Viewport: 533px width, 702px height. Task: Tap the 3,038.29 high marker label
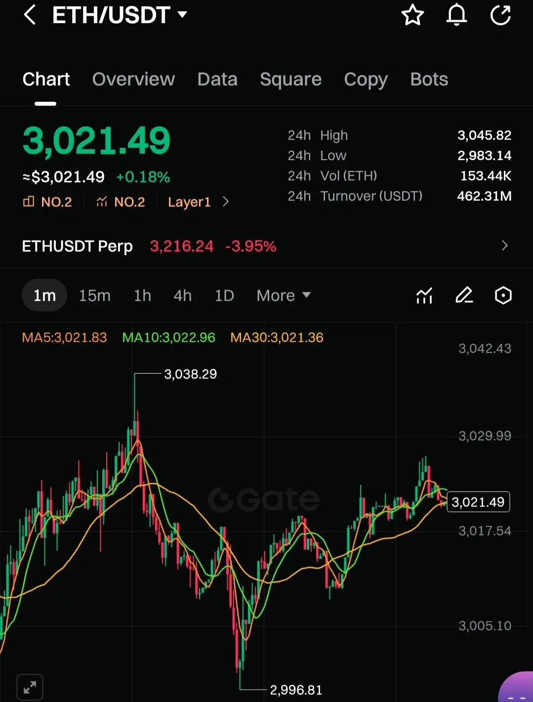[190, 374]
